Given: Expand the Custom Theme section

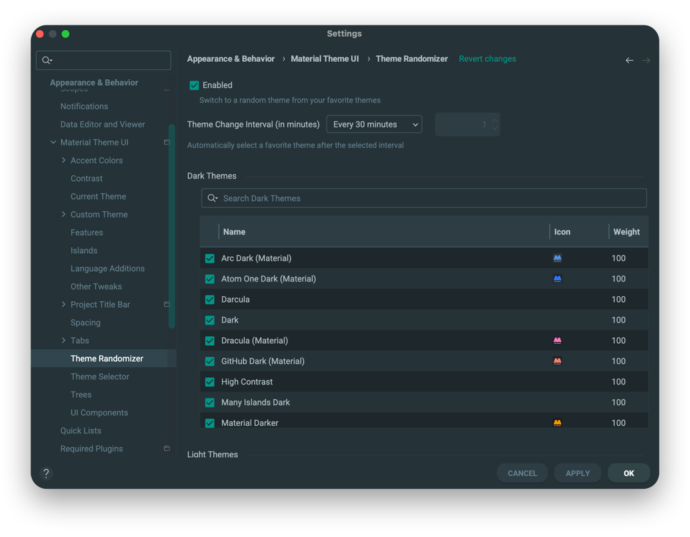Looking at the screenshot, I should point(64,214).
